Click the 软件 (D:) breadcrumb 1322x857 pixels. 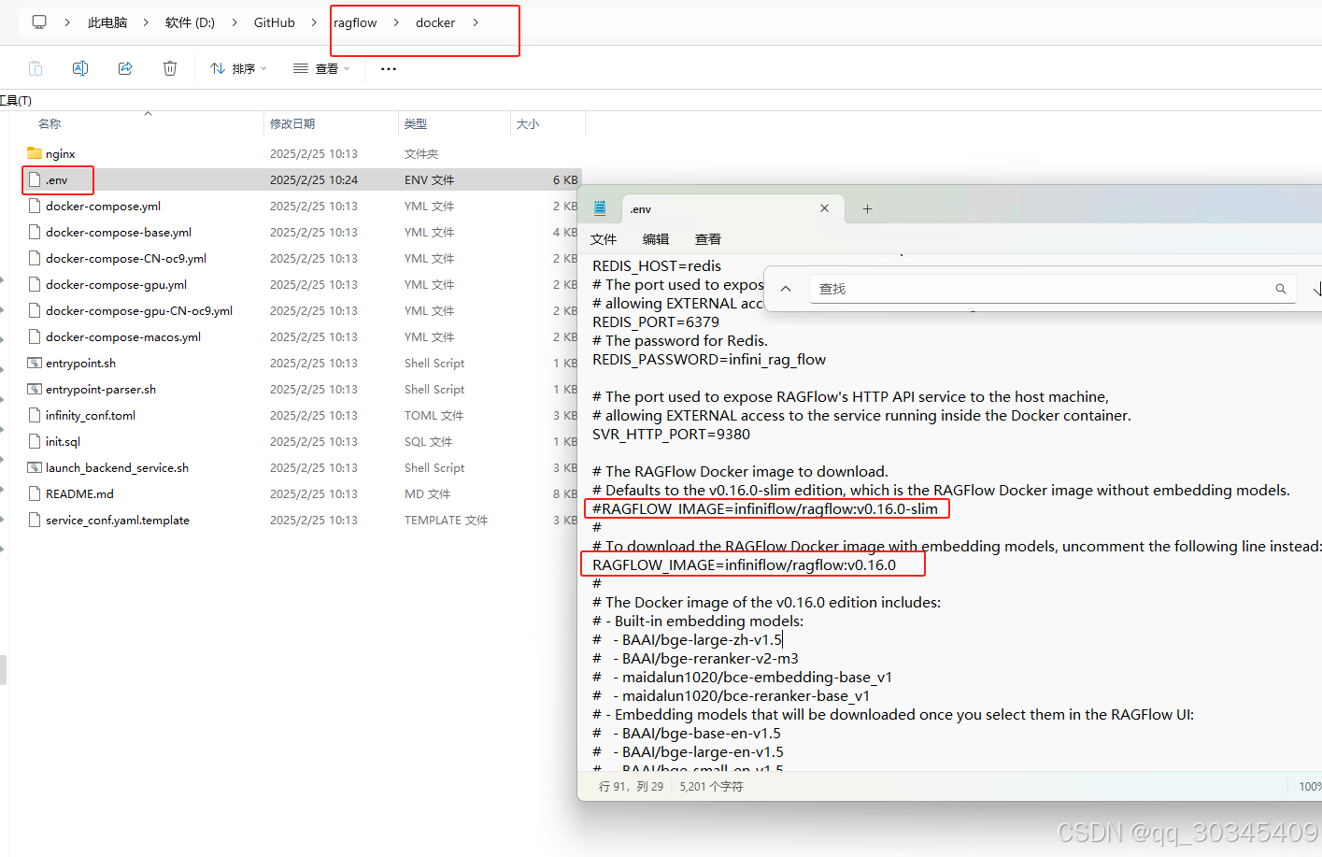coord(190,22)
